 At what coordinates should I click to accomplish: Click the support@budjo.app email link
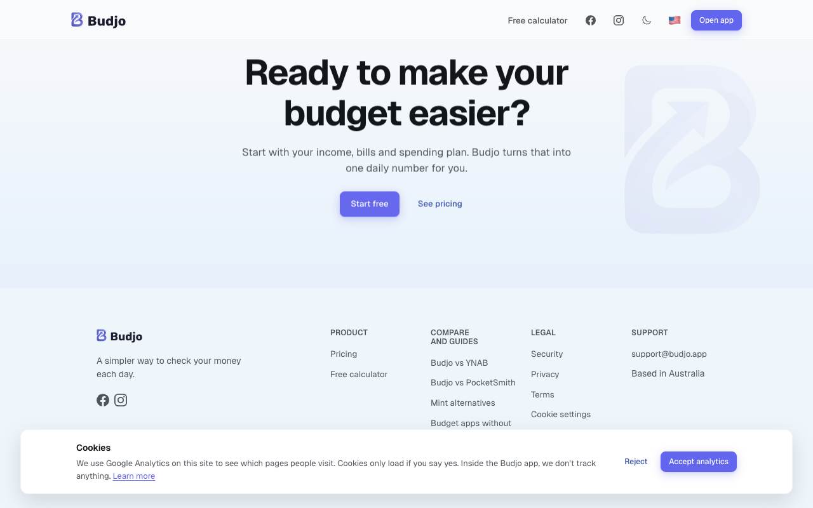[x=669, y=354]
